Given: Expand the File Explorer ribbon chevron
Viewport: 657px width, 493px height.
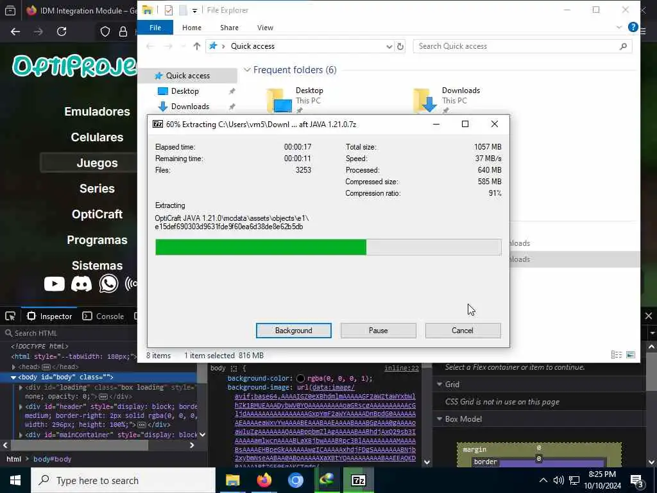Looking at the screenshot, I should pos(619,27).
